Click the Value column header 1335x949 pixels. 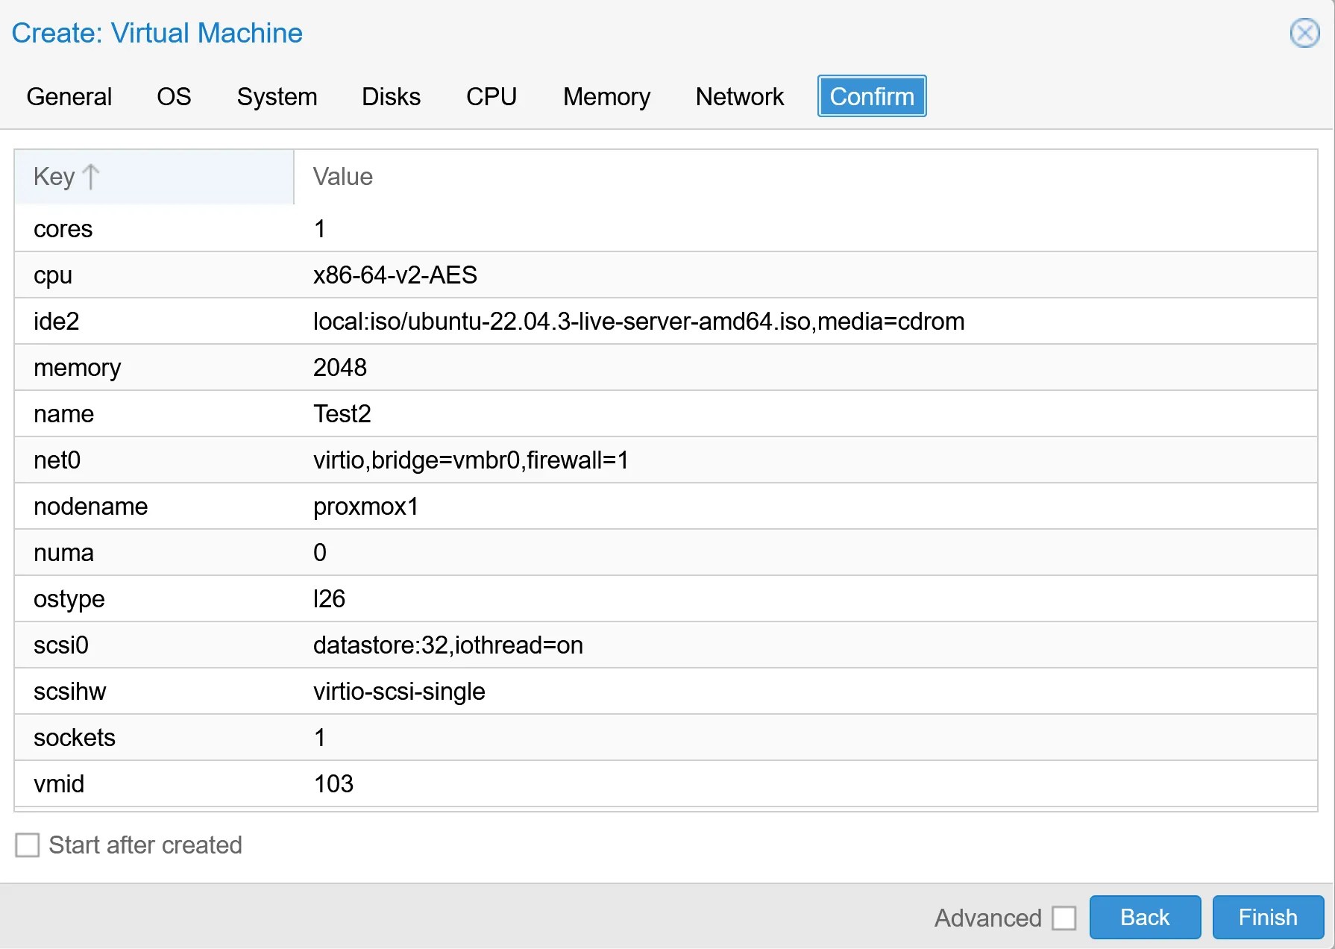(x=342, y=177)
